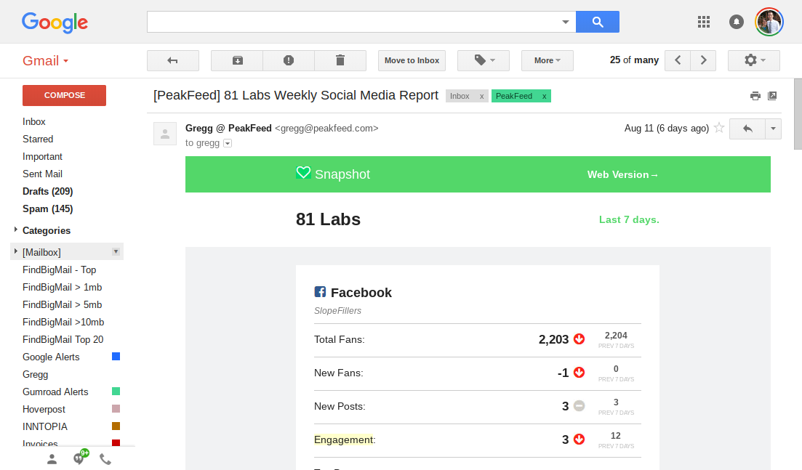Click the highlighted Engagement label
Viewport: 802px width, 470px height.
(x=344, y=440)
